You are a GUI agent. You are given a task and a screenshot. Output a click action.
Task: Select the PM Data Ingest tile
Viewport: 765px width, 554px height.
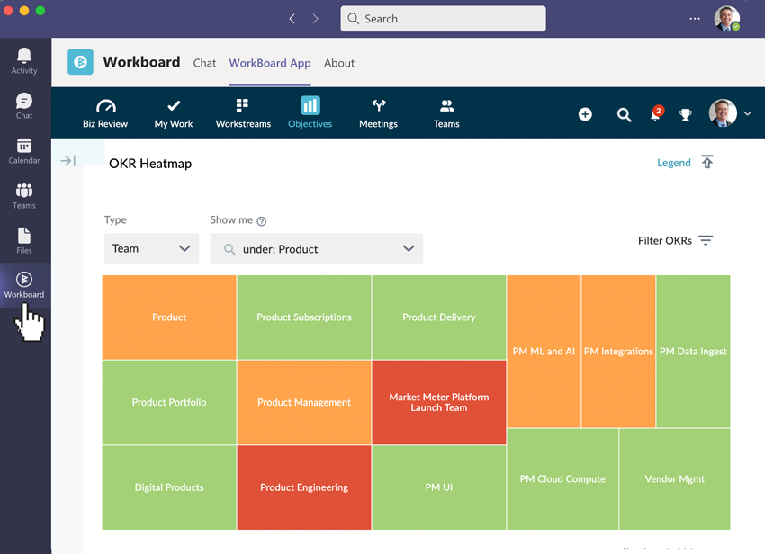[693, 352]
